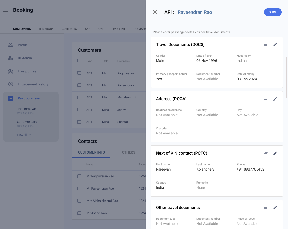Image resolution: width=288 pixels, height=229 pixels.
Task: Toggle the select-all checkbox in Customers header
Action: coord(79,61)
